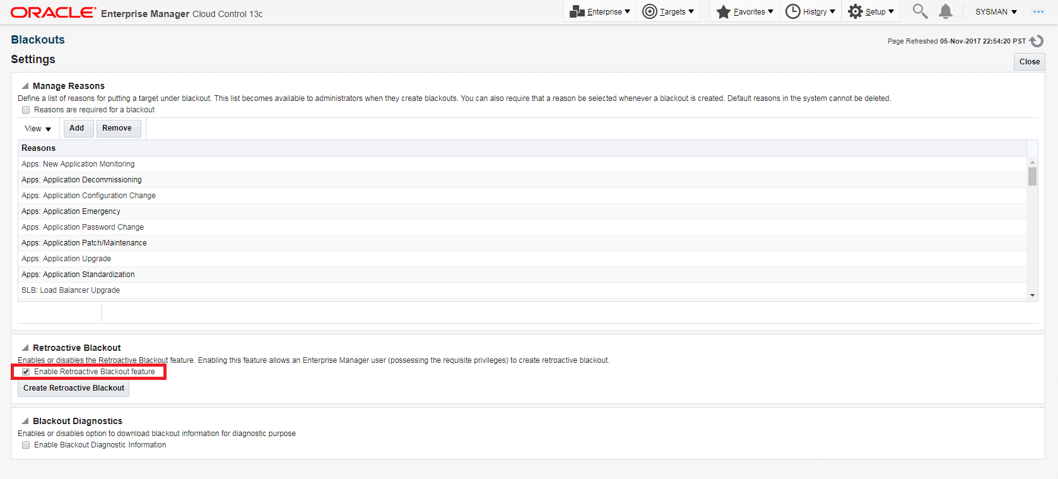Select Apps: Application Standardization row
This screenshot has width=1058, height=479.
tap(522, 275)
